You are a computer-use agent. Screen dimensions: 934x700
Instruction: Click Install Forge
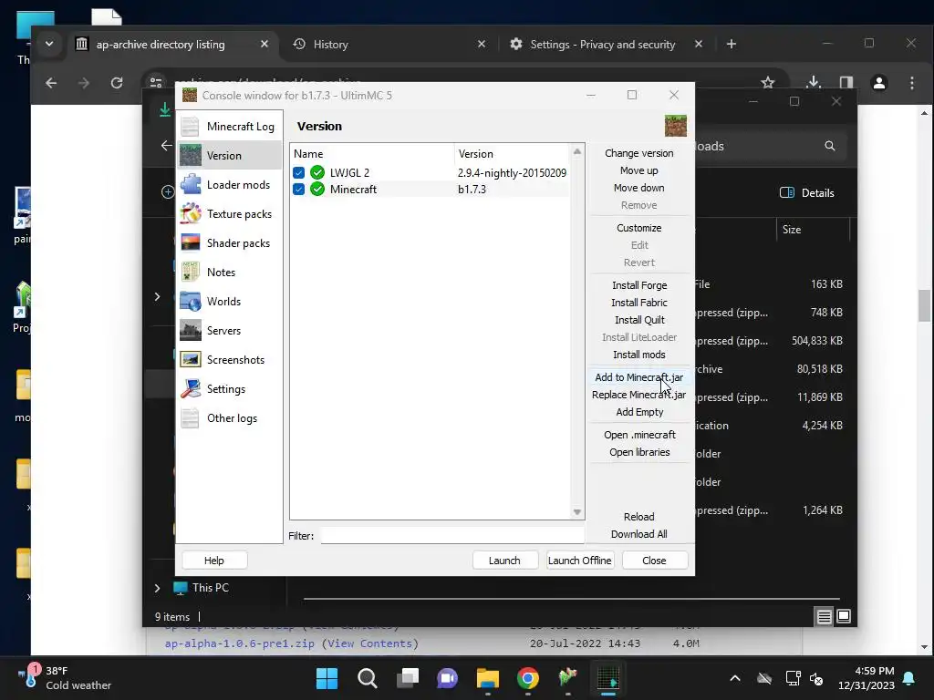[x=639, y=285]
